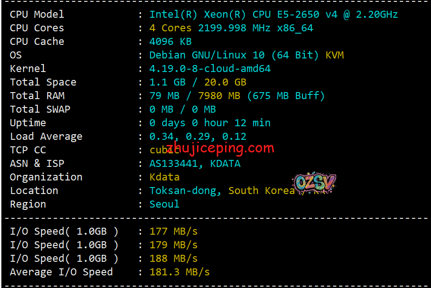Click the OZSV colorful logo watermark
This screenshot has height=288, width=431.
[x=315, y=183]
